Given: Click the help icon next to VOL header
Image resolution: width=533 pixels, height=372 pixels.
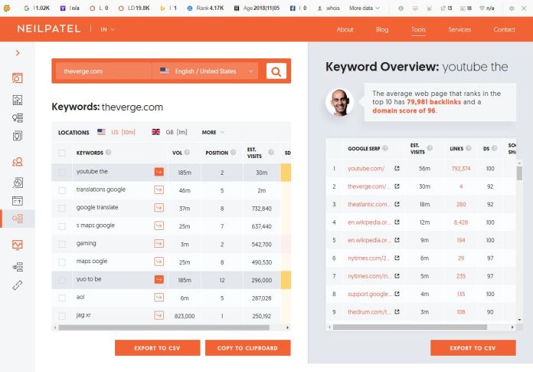Looking at the screenshot, I should click(x=187, y=152).
